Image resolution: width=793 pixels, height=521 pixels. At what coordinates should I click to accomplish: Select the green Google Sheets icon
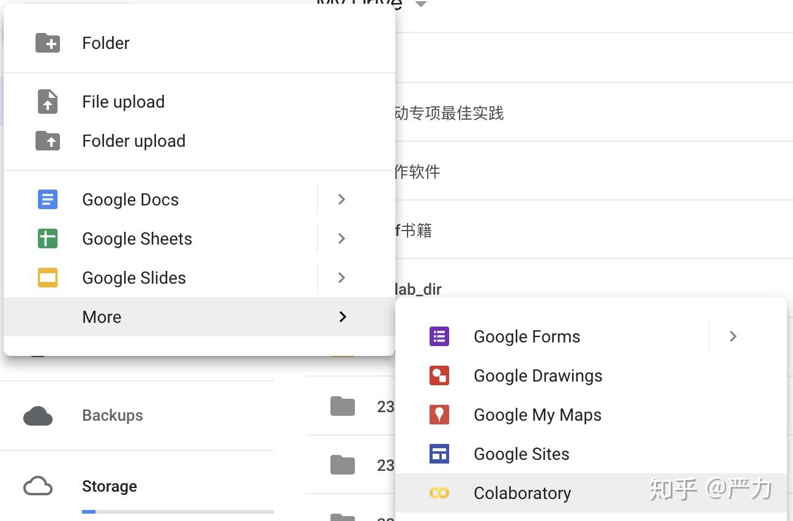[48, 238]
